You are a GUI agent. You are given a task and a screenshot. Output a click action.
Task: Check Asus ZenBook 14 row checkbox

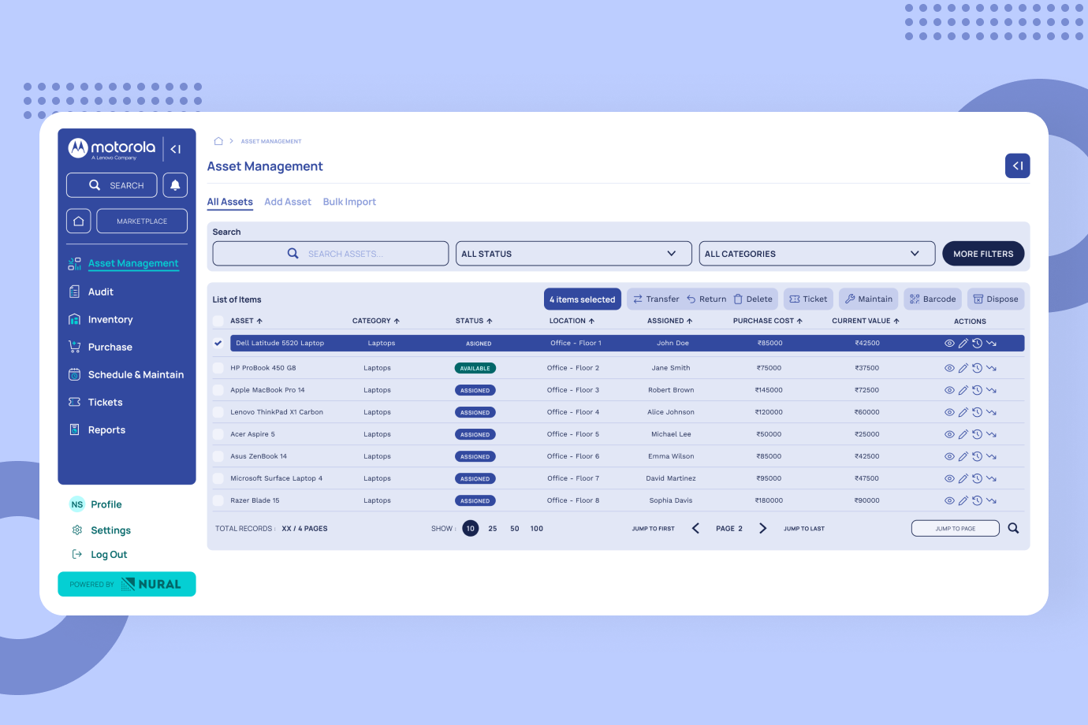point(218,456)
